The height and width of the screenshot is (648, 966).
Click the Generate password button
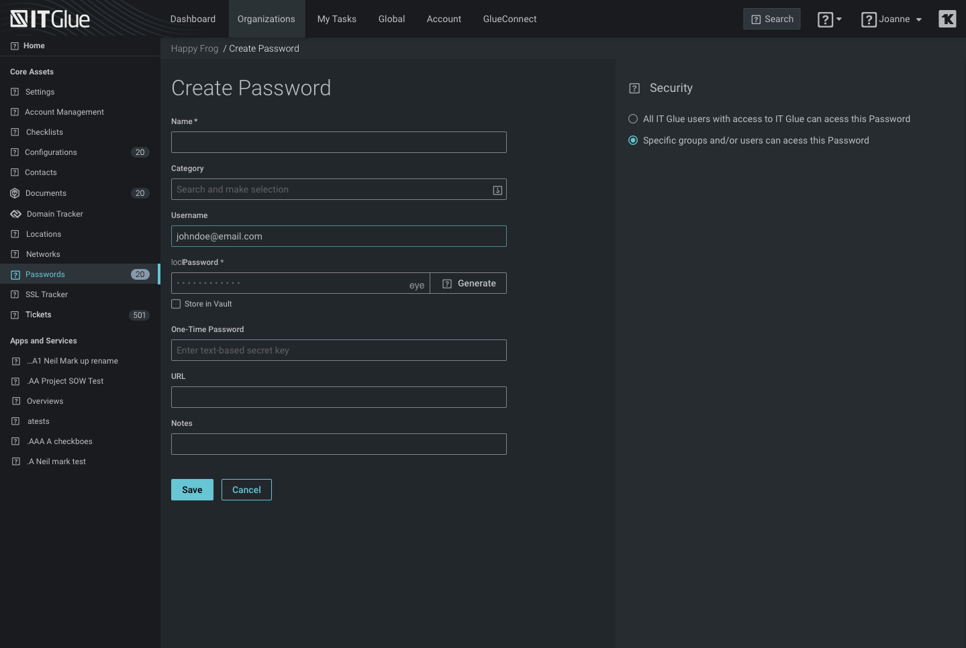coord(469,283)
